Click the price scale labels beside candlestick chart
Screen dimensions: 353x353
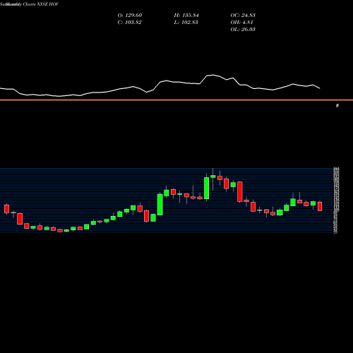(336, 201)
